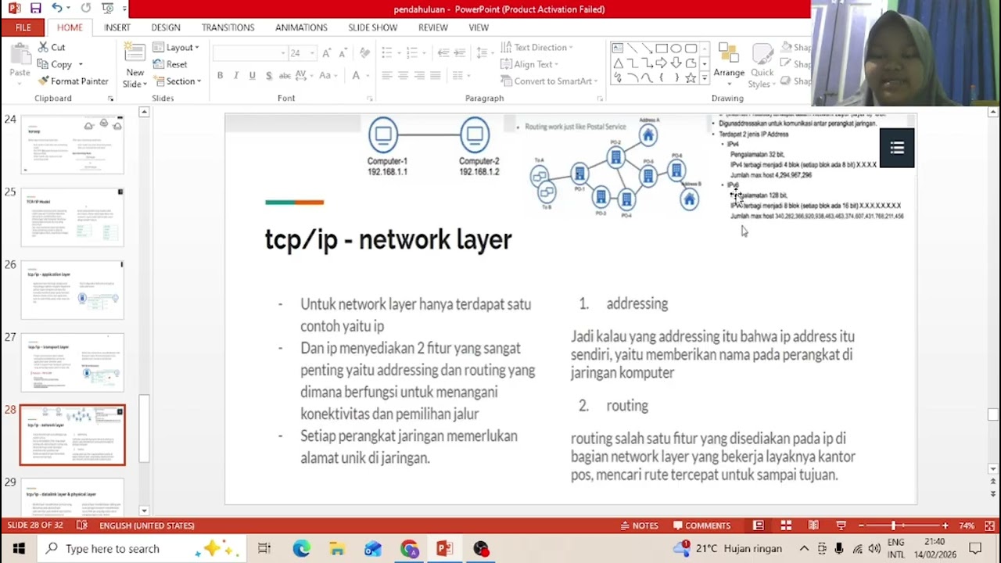
Task: Reset the slide layout
Action: 170,64
